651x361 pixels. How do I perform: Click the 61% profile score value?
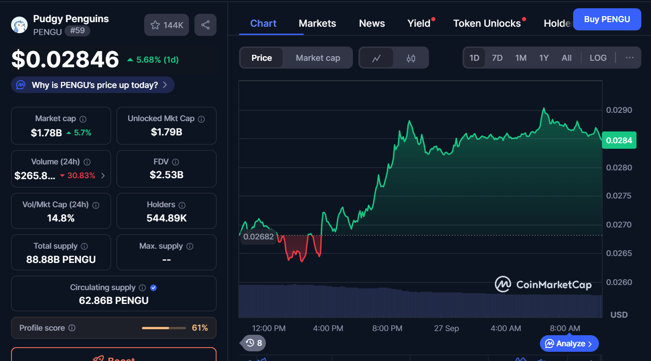point(200,328)
